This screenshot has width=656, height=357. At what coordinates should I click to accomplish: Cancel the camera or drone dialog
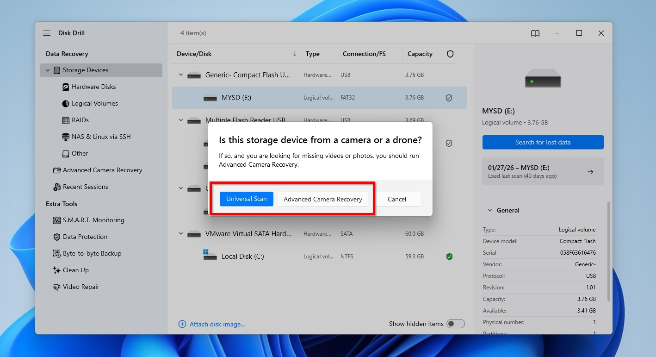(x=397, y=199)
